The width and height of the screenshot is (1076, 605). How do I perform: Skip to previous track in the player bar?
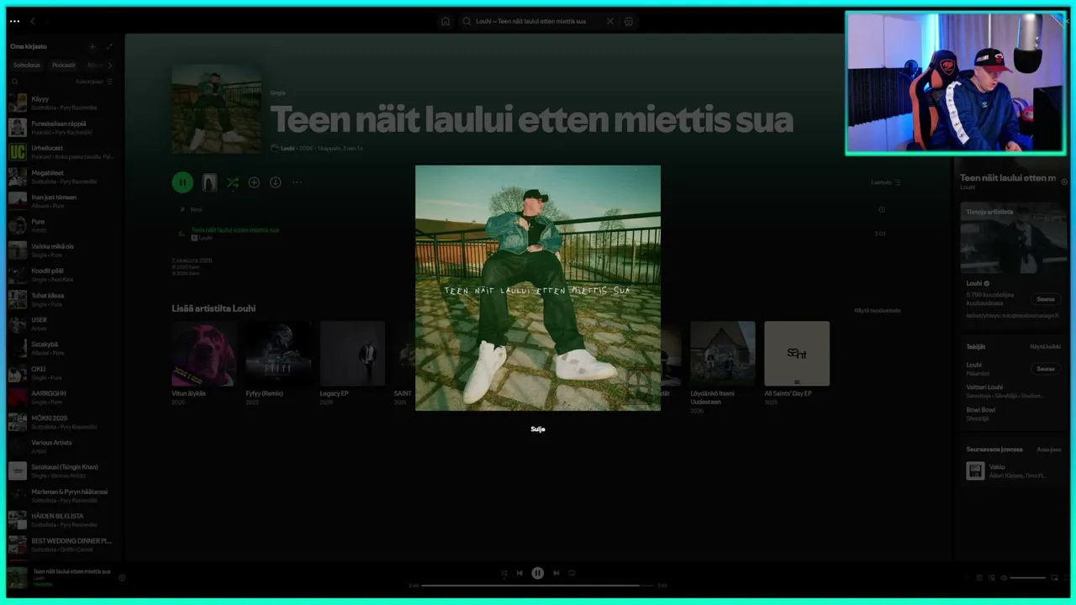tap(520, 573)
